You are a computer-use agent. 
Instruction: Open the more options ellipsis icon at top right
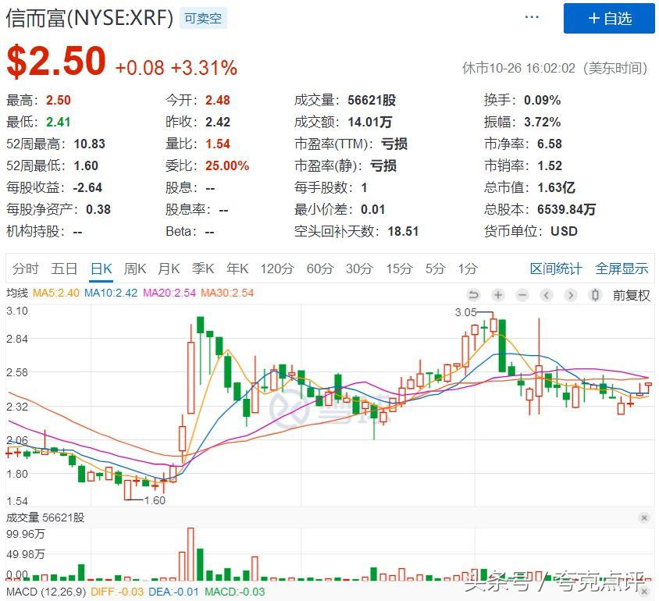coord(533,16)
